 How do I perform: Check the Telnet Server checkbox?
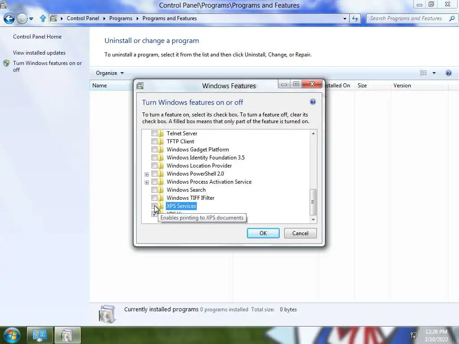pos(154,133)
